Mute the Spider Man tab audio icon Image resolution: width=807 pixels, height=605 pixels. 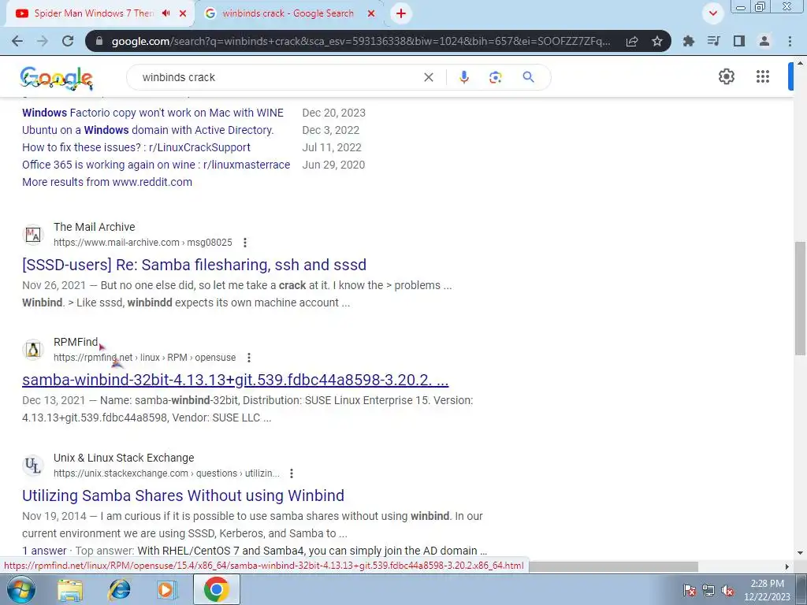[x=165, y=13]
